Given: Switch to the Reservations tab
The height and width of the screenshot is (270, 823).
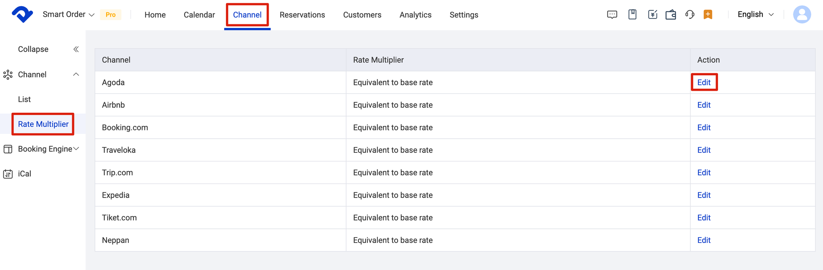Looking at the screenshot, I should point(302,15).
